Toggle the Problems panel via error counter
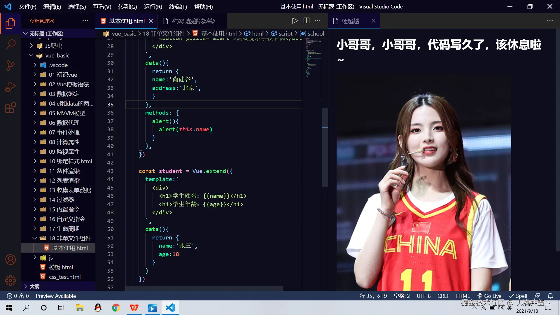 tap(17, 296)
